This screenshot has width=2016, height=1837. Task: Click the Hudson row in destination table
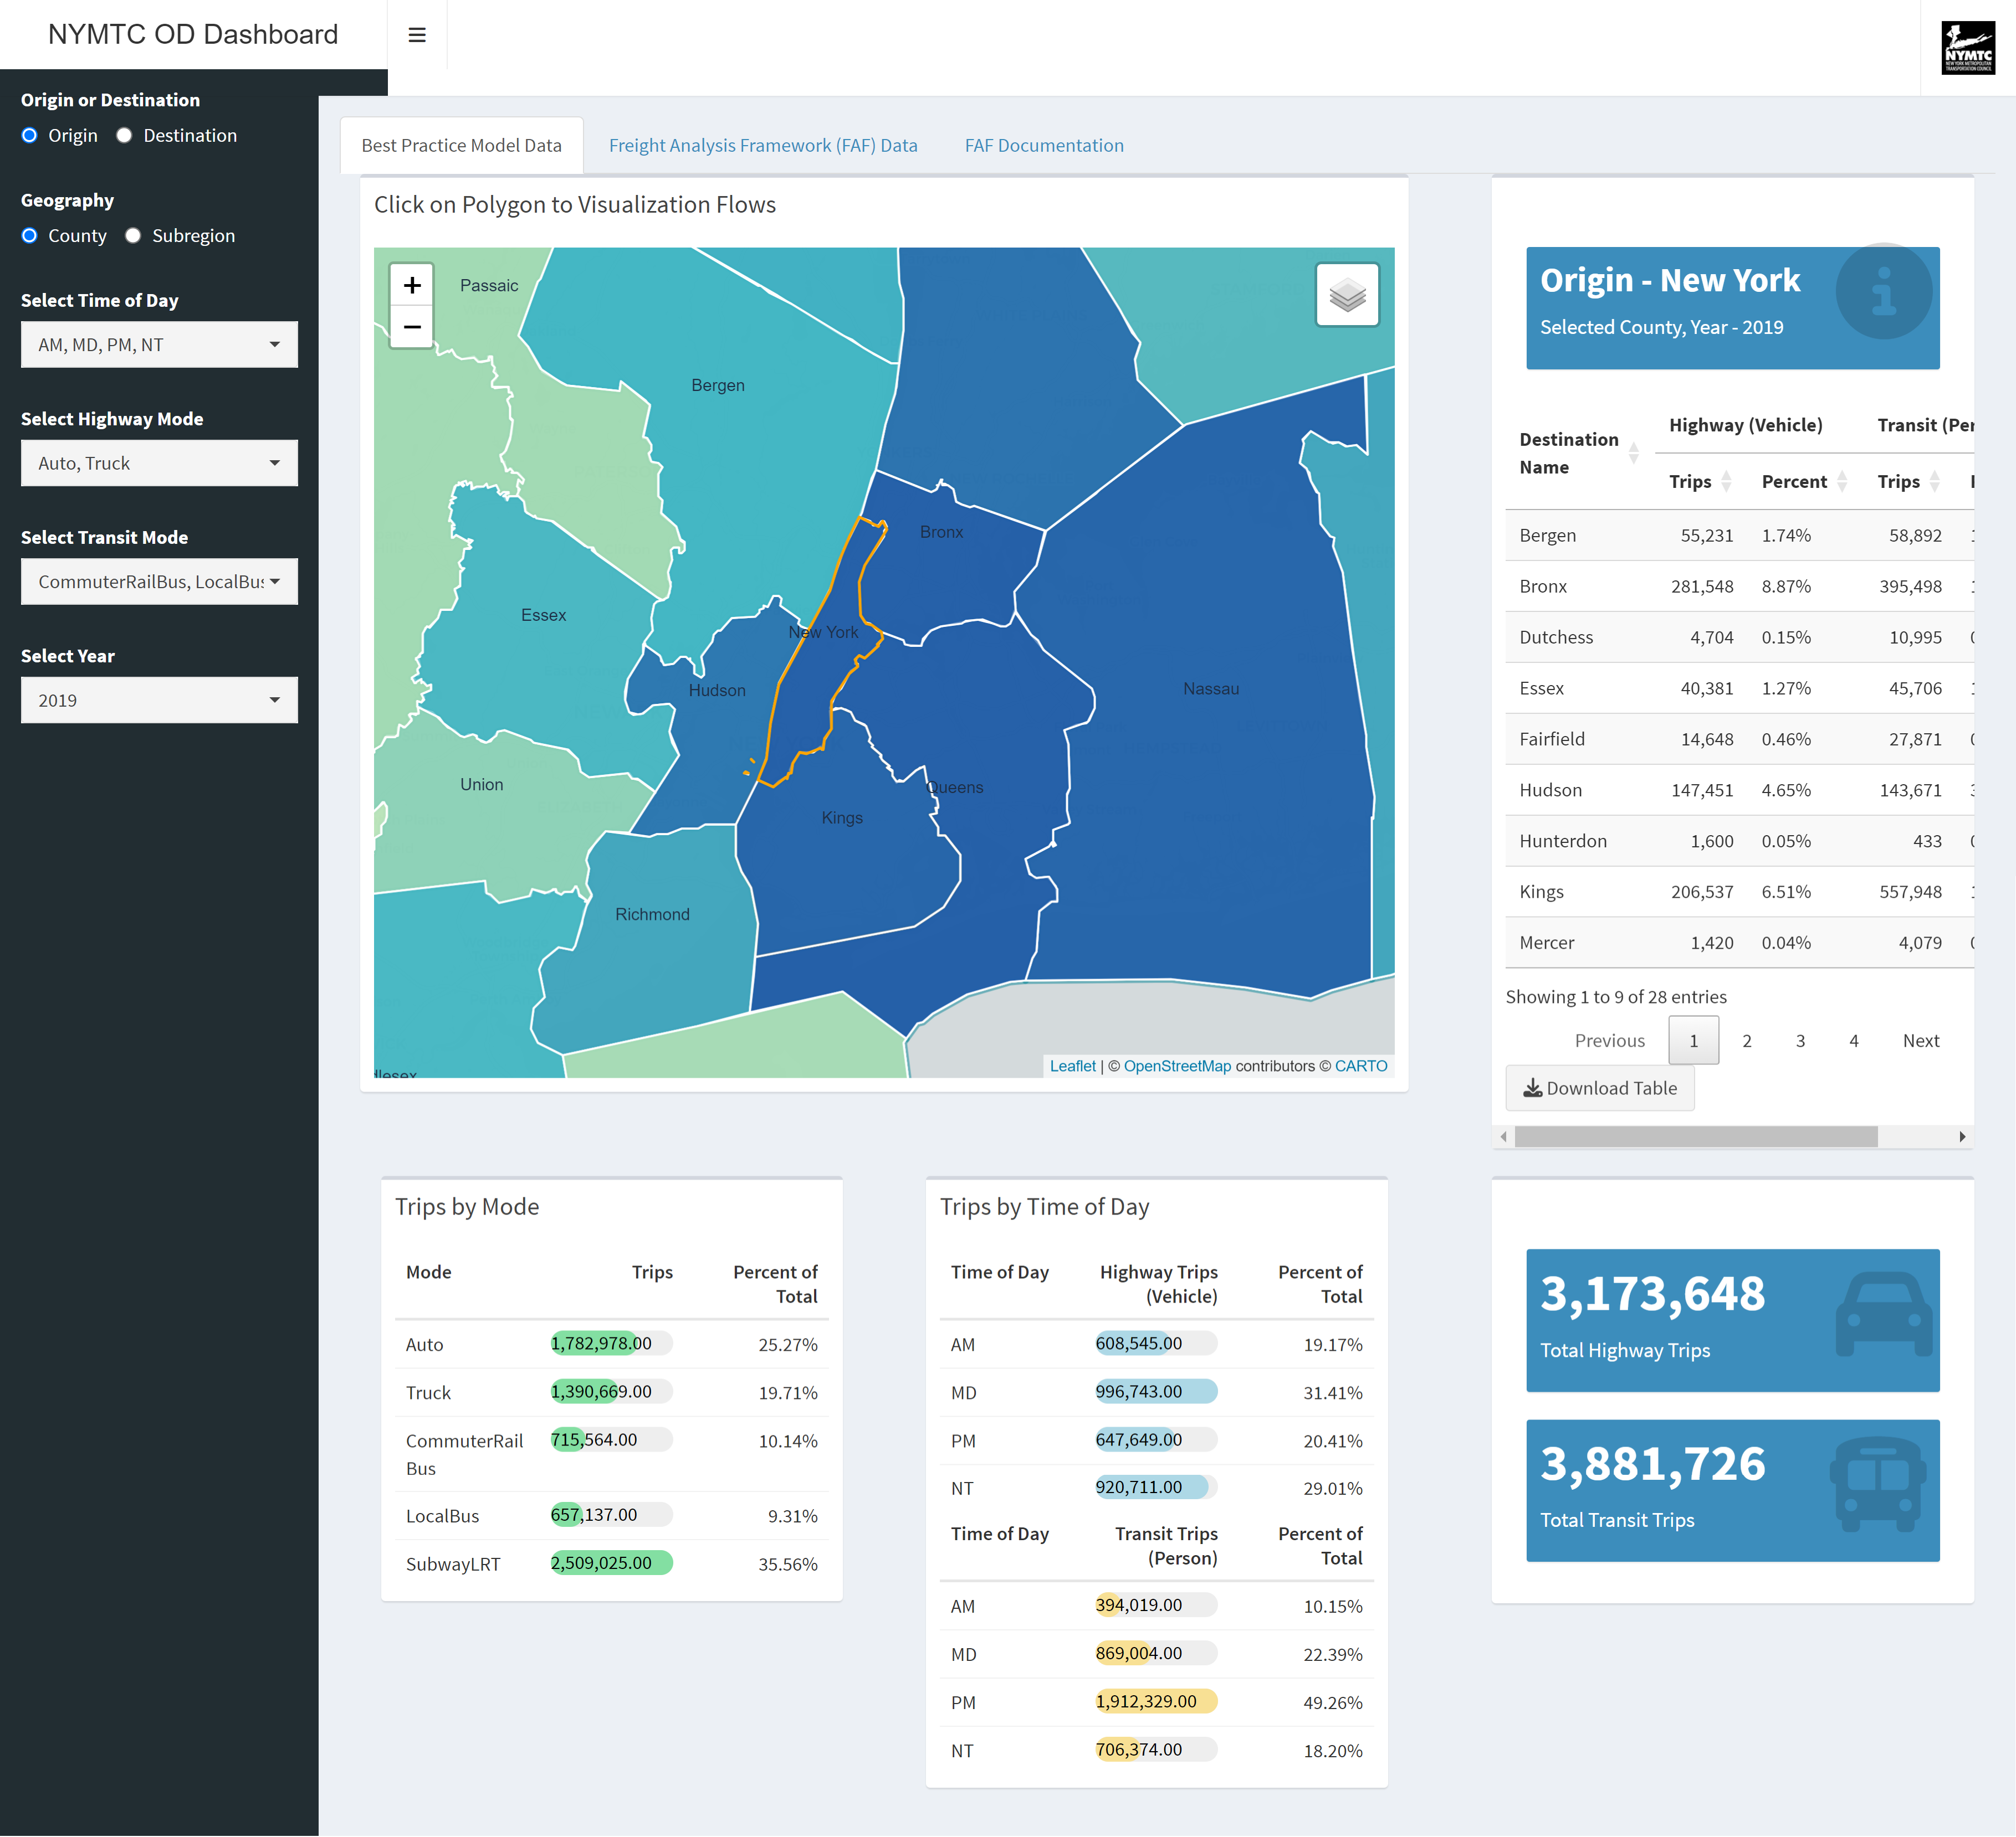pyautogui.click(x=1739, y=791)
